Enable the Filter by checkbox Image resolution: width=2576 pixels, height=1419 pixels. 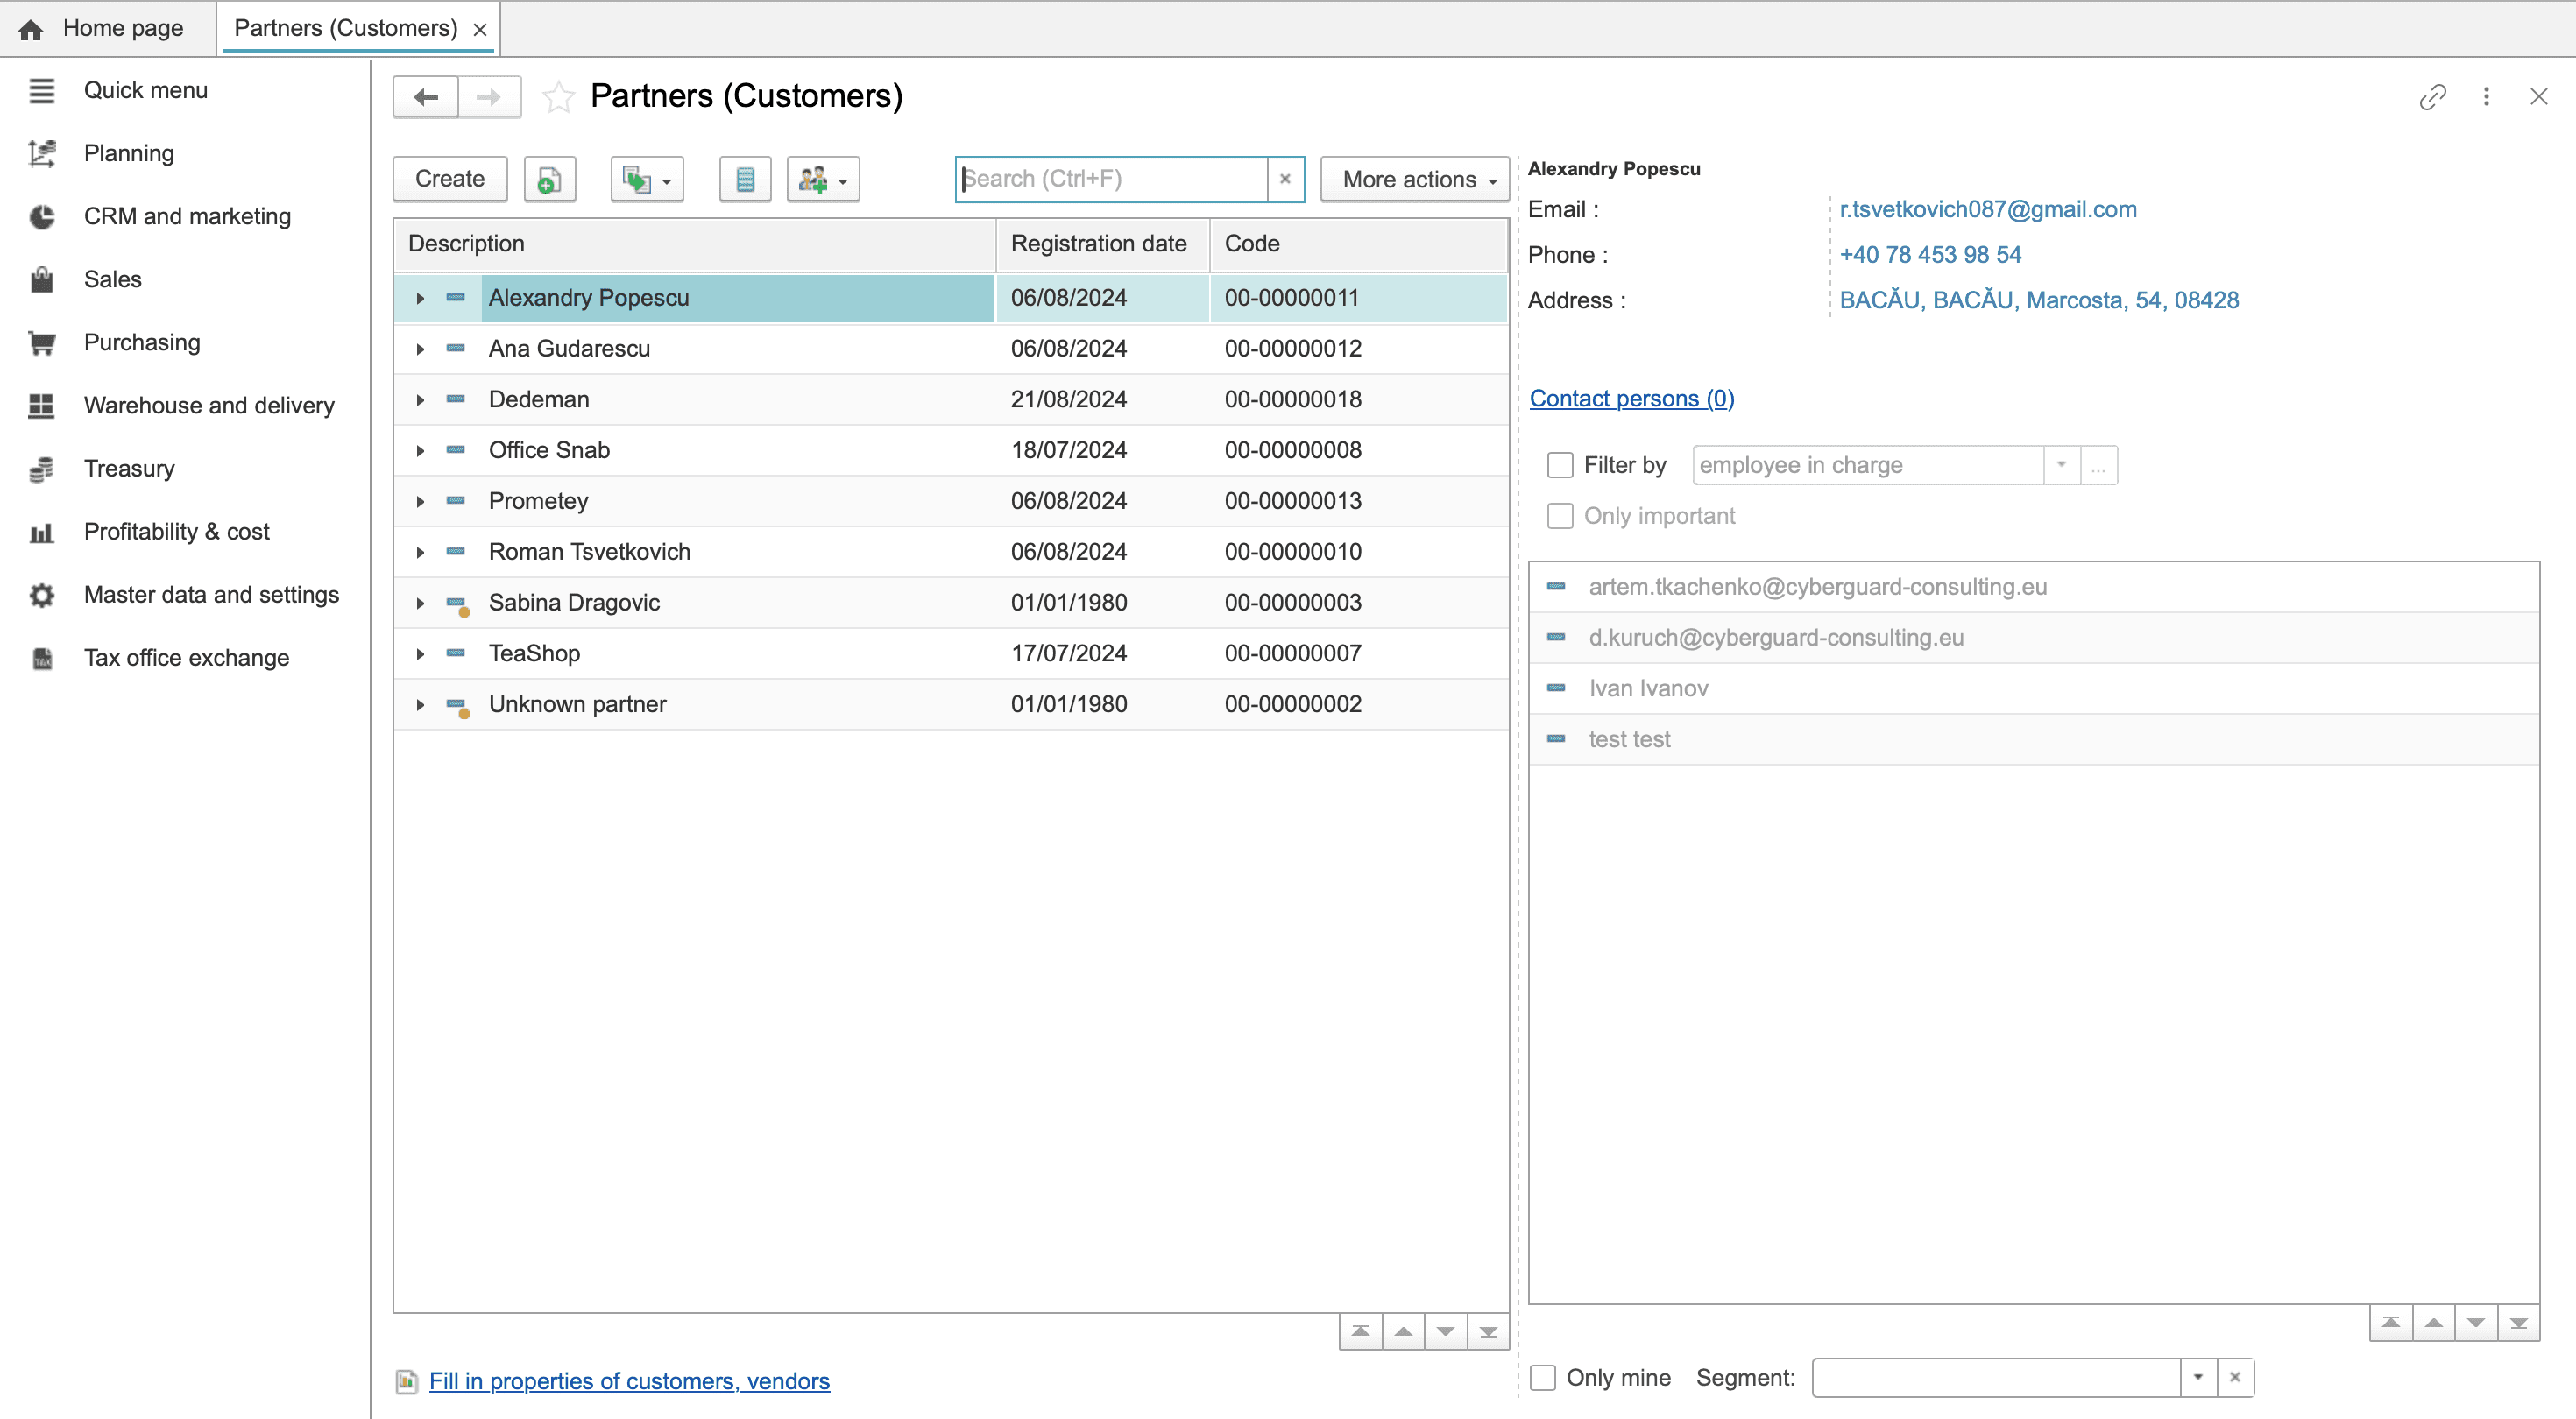tap(1560, 465)
